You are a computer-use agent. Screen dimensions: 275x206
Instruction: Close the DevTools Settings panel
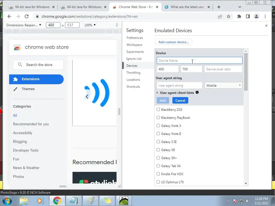[x=266, y=25]
